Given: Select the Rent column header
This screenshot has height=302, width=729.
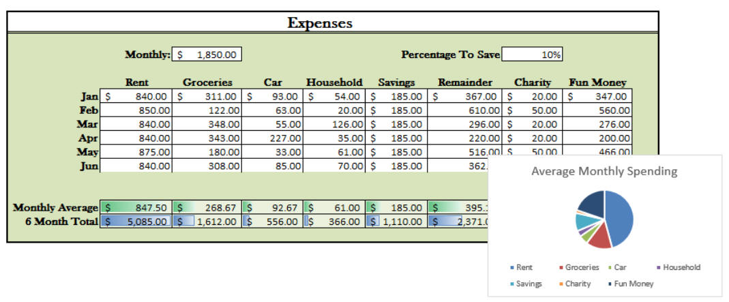Looking at the screenshot, I should (x=136, y=82).
